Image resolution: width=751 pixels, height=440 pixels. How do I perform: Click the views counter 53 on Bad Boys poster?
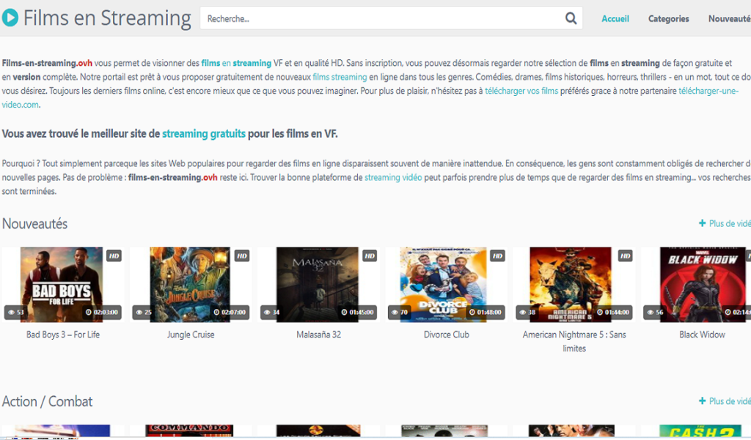click(x=16, y=313)
